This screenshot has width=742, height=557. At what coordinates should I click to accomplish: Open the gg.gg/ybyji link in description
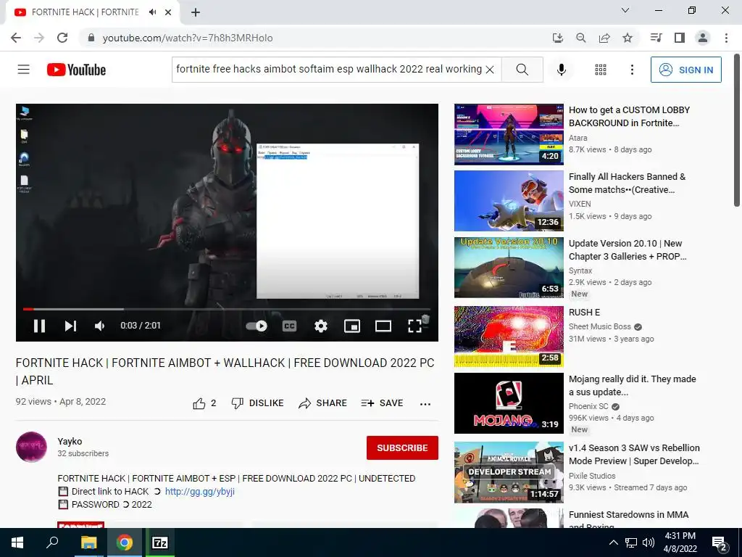[200, 492]
